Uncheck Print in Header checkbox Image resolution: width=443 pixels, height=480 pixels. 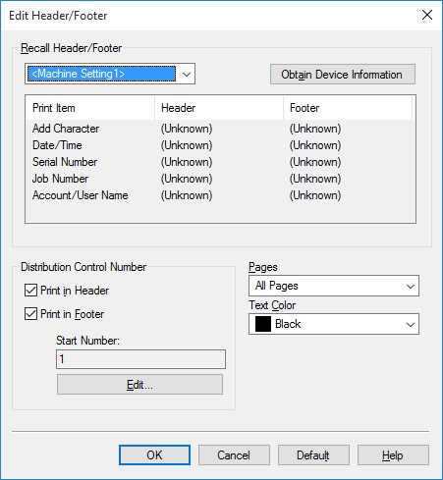pyautogui.click(x=30, y=291)
